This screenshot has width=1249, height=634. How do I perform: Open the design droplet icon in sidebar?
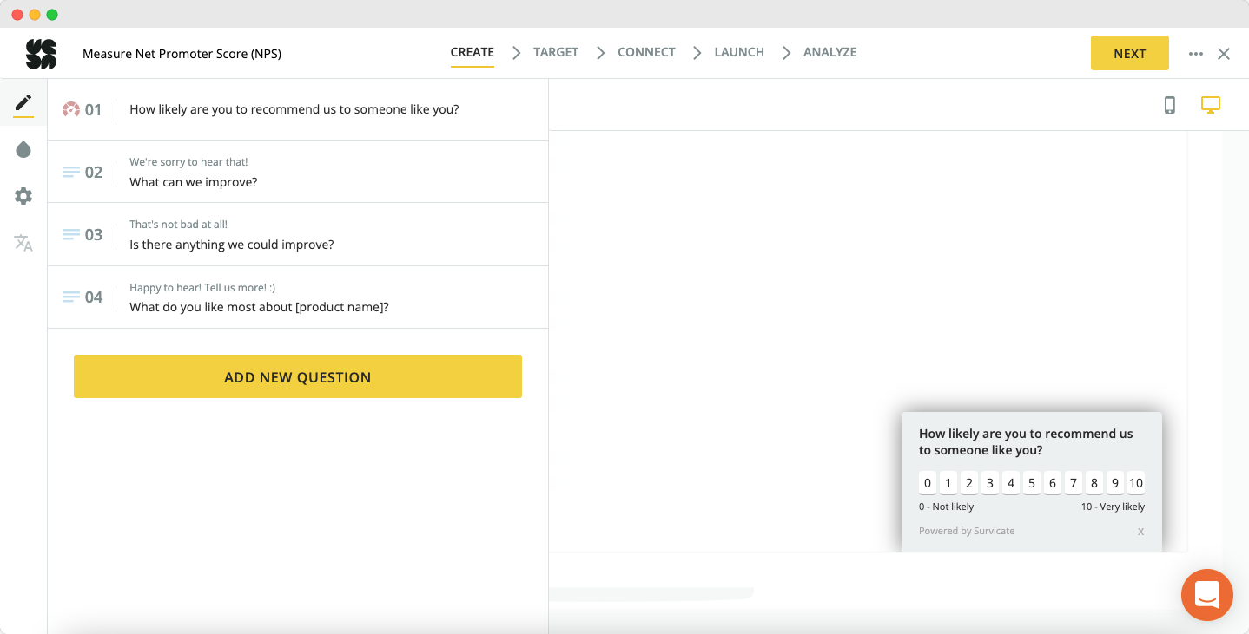click(23, 150)
